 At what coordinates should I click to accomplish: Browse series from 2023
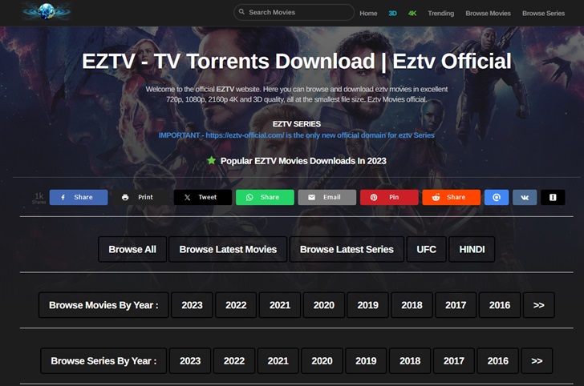(190, 360)
